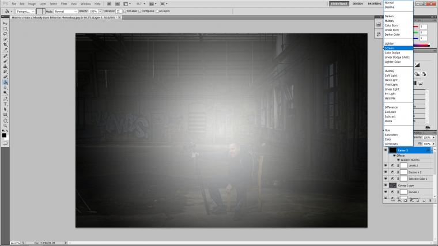
Task: Switch to the Design workspace
Action: click(x=357, y=3)
